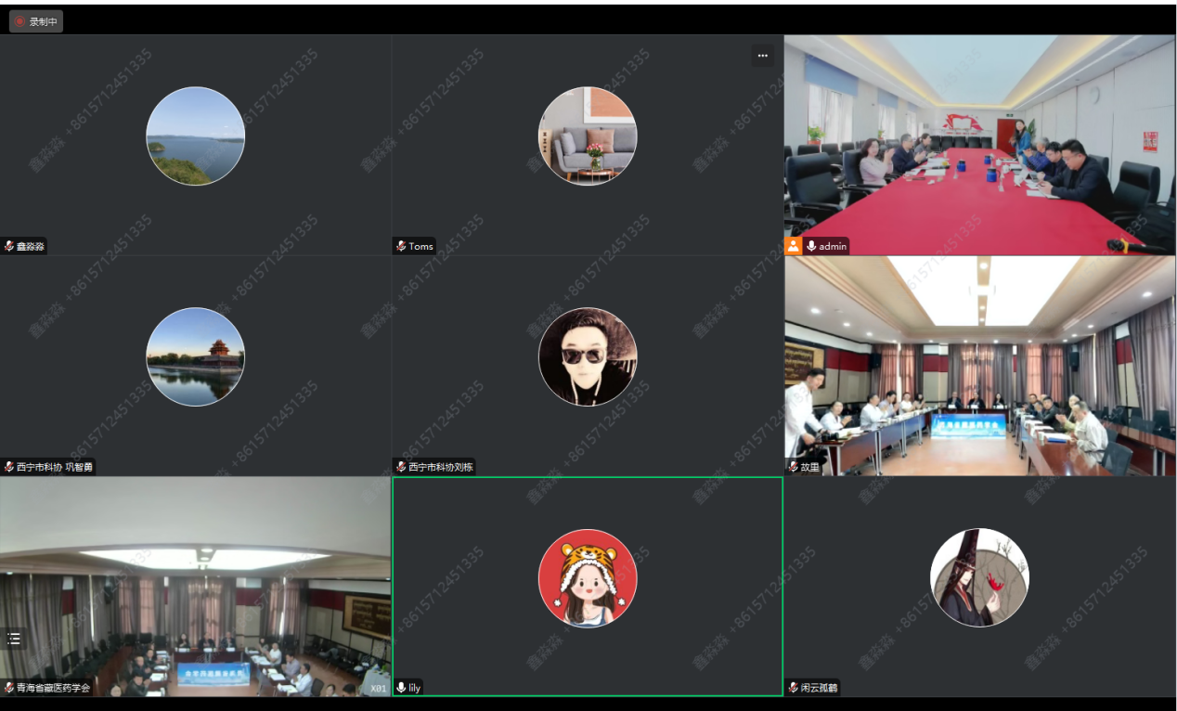The image size is (1177, 711).
Task: Click 闲云孤鹤's avatar picture
Action: [x=979, y=578]
